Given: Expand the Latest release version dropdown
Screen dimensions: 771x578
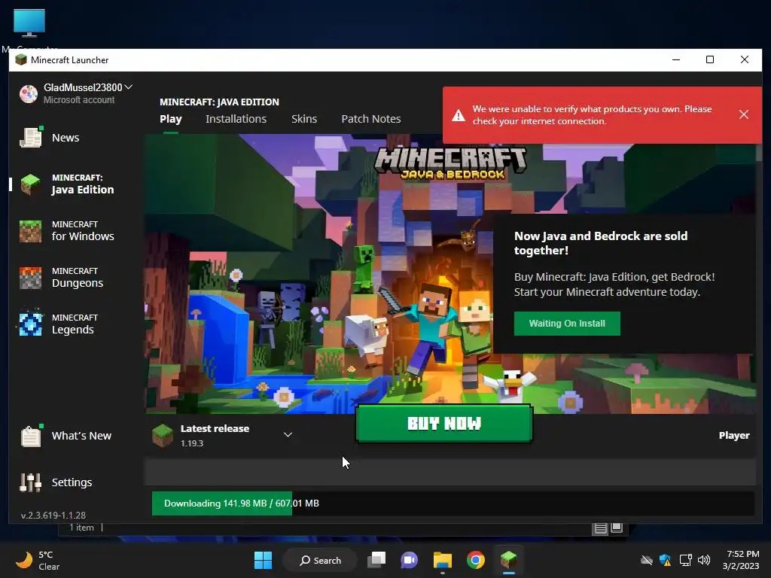Looking at the screenshot, I should point(288,435).
